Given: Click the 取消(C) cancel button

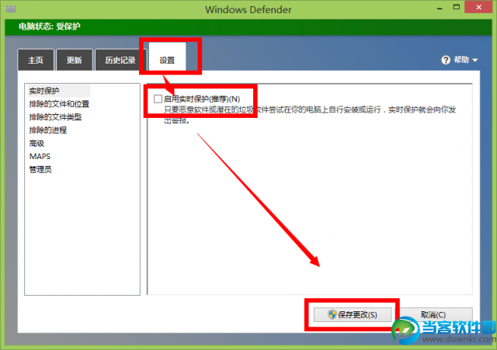Looking at the screenshot, I should 433,314.
